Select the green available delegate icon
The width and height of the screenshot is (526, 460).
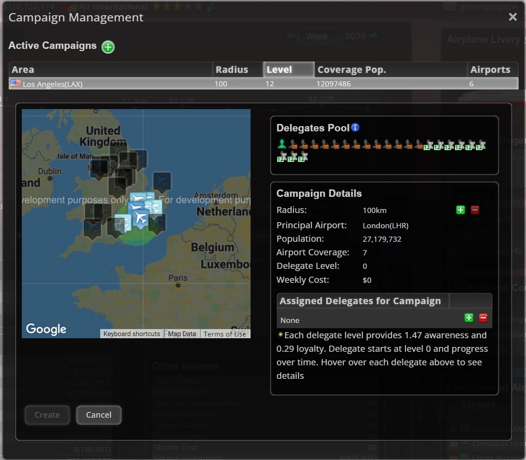coord(282,144)
